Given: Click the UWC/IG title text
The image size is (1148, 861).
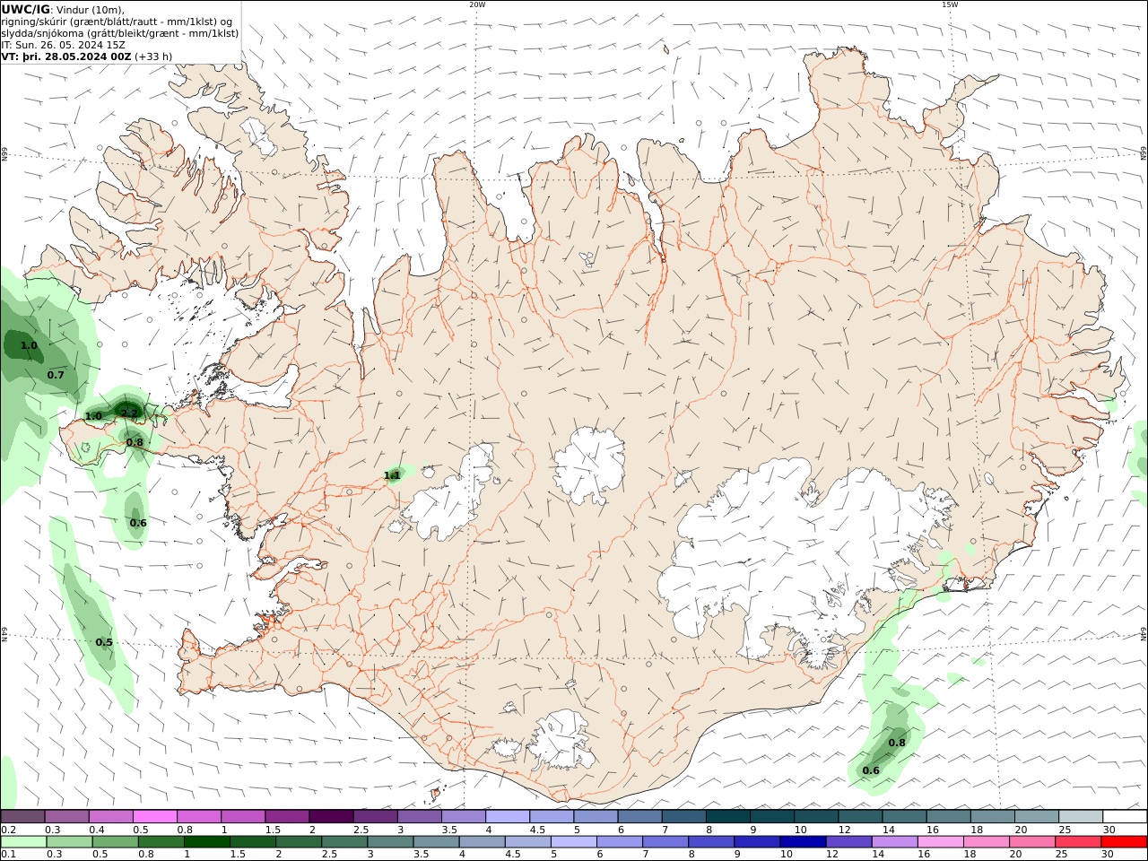Looking at the screenshot, I should click(26, 9).
